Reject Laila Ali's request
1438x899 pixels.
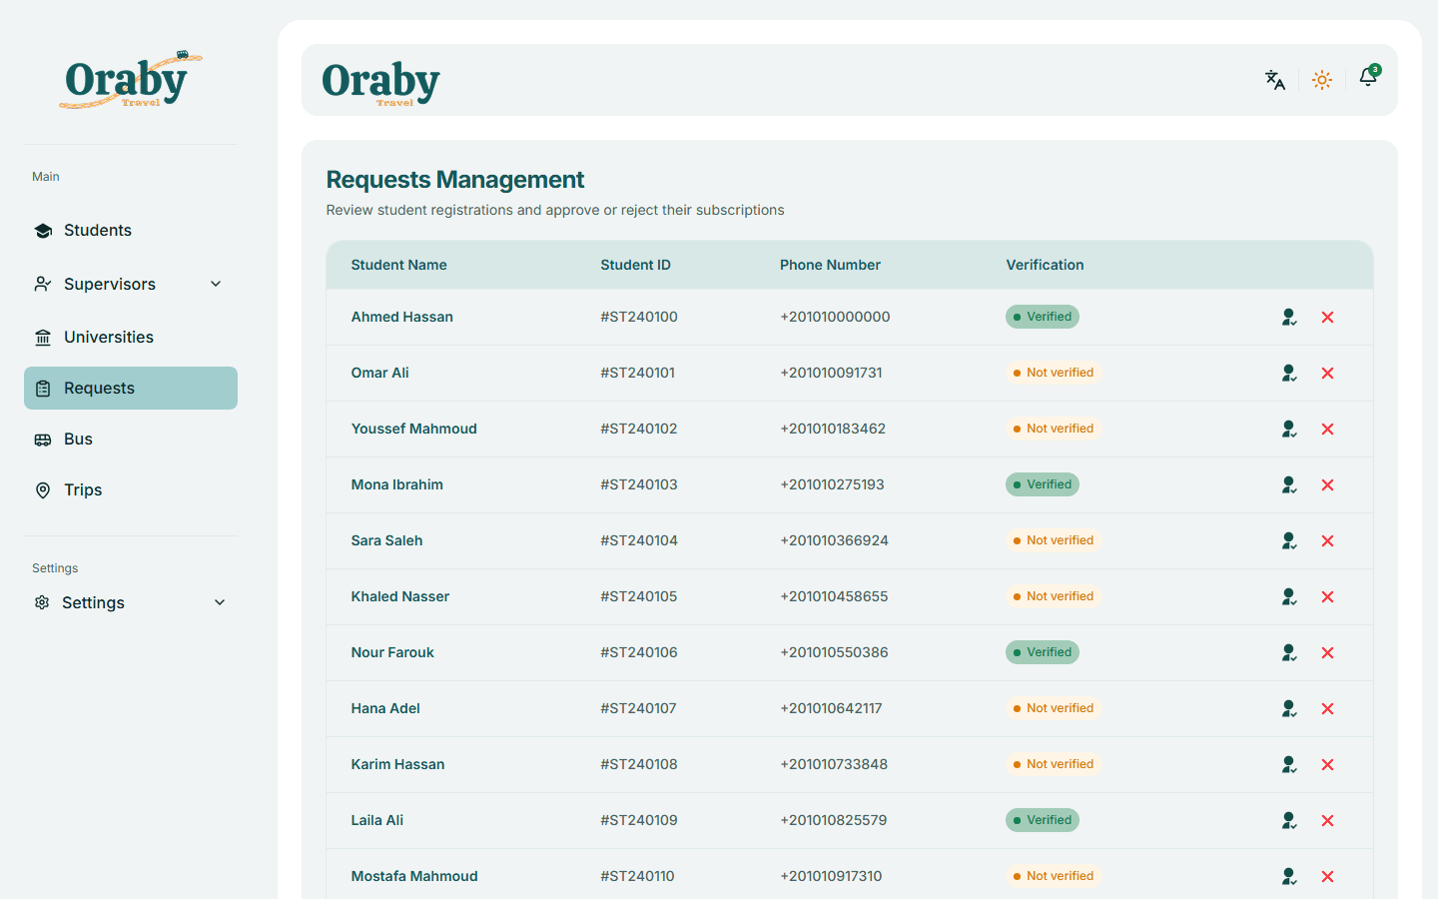(x=1328, y=820)
